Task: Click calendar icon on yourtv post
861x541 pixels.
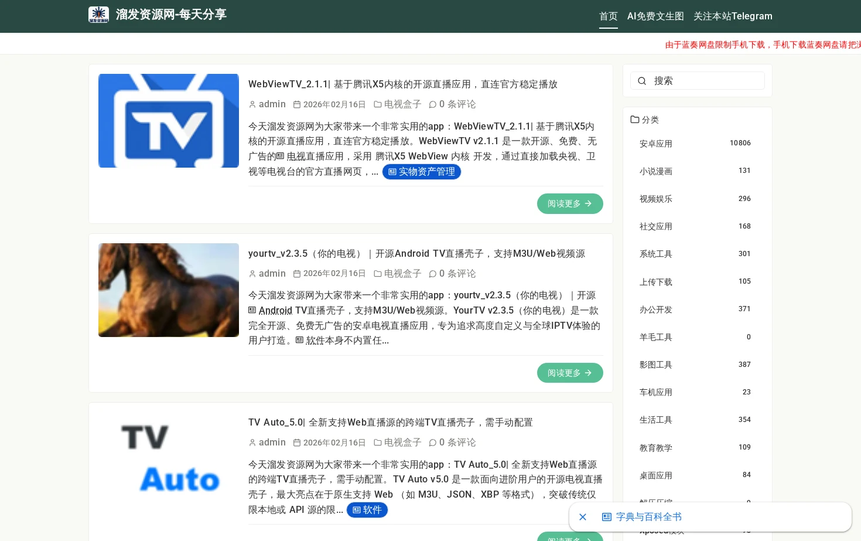Action: coord(297,274)
